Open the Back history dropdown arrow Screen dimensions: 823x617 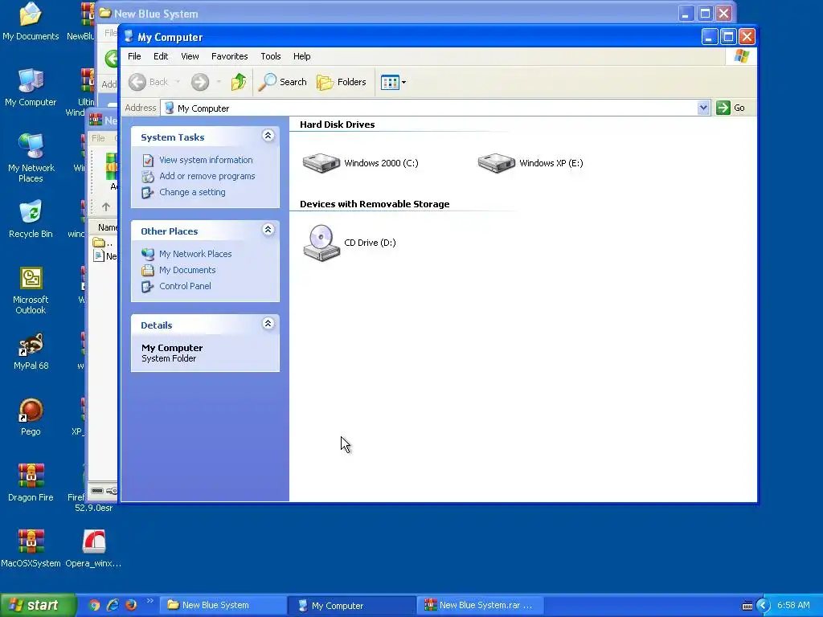click(178, 82)
